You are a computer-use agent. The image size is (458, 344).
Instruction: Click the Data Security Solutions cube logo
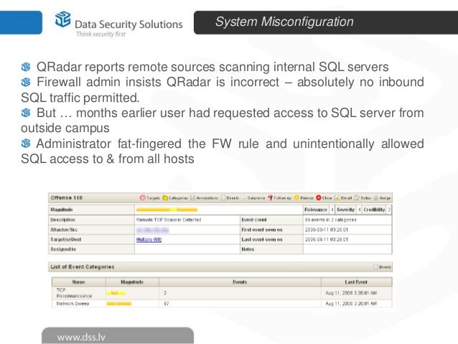(62, 19)
